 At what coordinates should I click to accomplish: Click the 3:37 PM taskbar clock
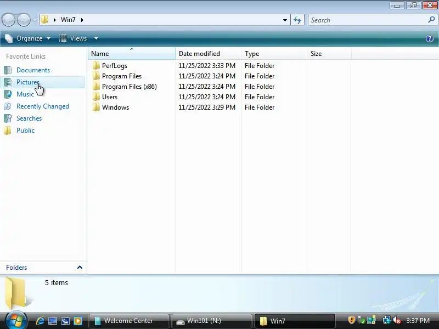(x=418, y=320)
